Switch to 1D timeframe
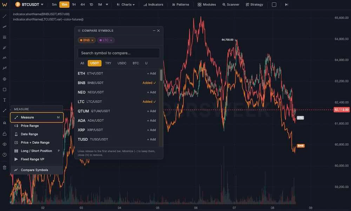The width and height of the screenshot is (351, 211). [91, 5]
